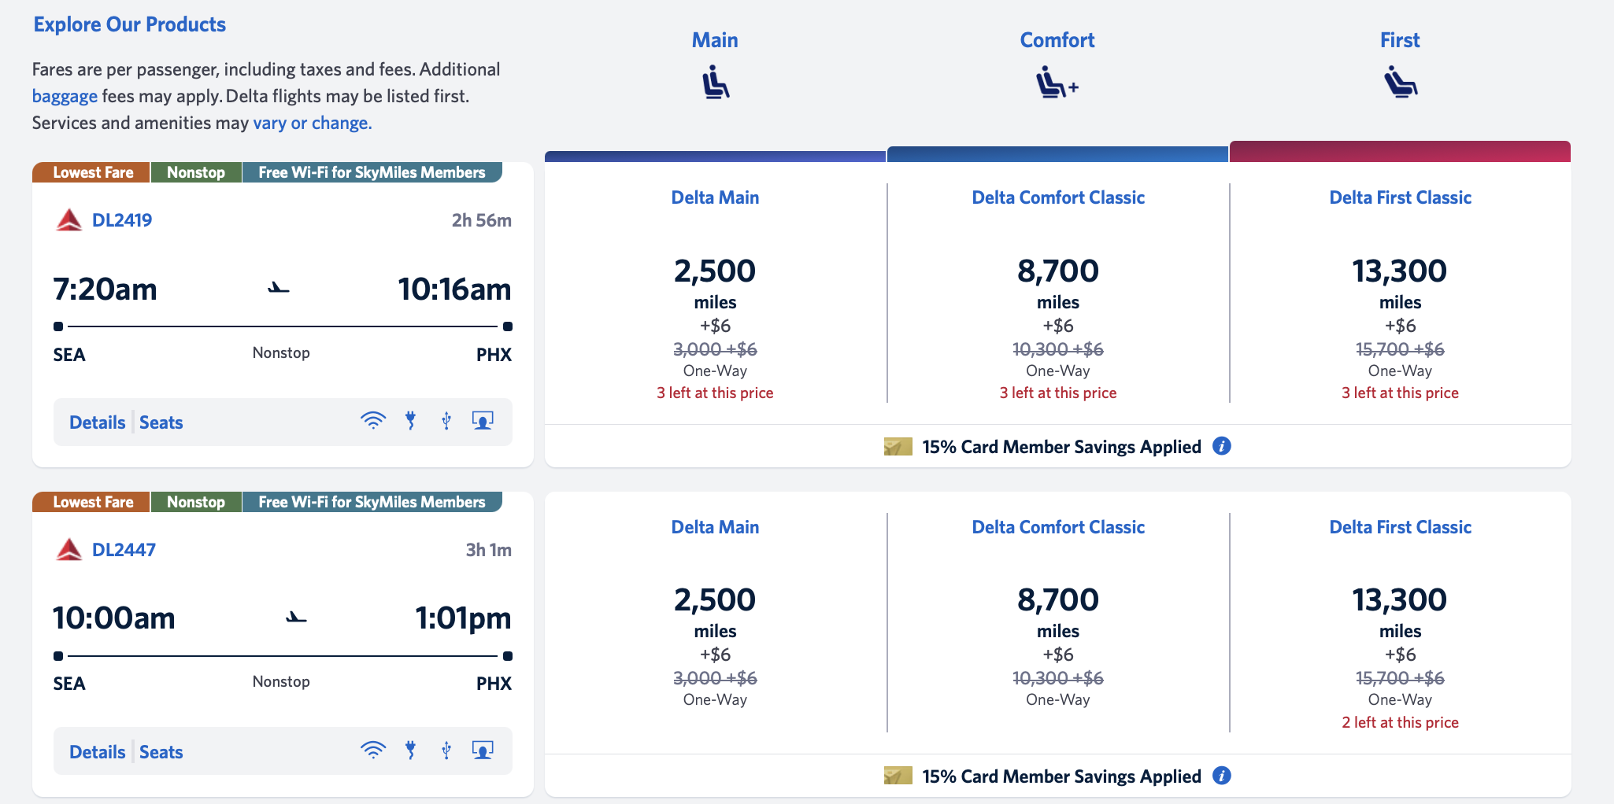Open the baggage fees link
Image resolution: width=1614 pixels, height=804 pixels.
click(63, 95)
